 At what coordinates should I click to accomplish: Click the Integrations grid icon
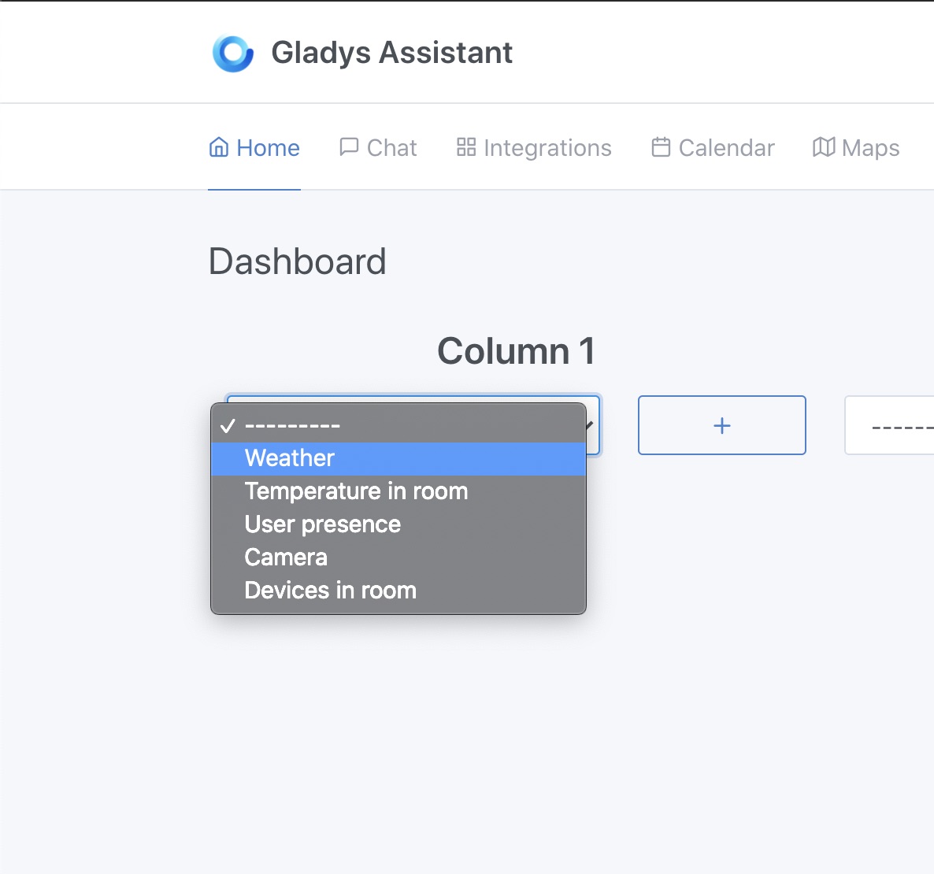pos(465,147)
